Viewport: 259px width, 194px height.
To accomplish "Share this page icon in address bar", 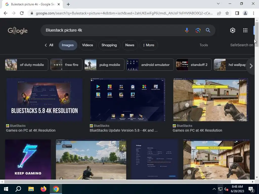I will point(219,13).
